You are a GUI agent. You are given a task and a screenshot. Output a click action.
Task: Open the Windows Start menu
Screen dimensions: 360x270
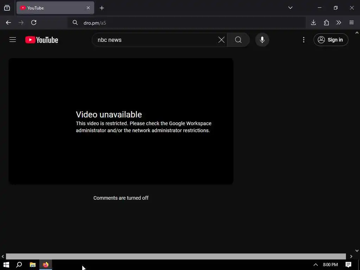[6, 265]
